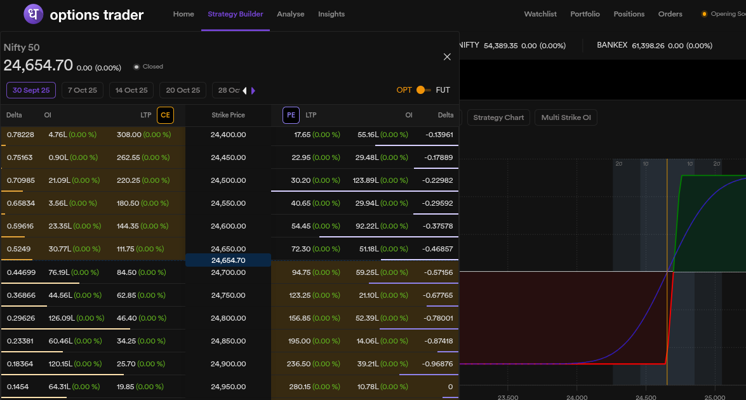Click the orange Opening Soon status dot
This screenshot has width=746, height=400.
point(704,14)
